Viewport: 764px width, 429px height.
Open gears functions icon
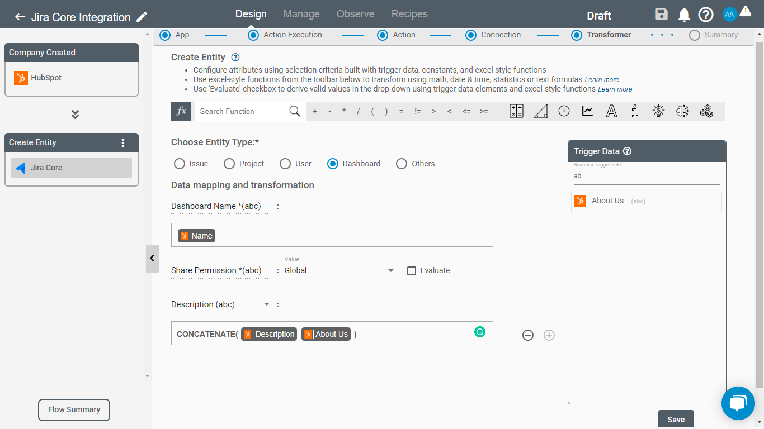coord(706,111)
